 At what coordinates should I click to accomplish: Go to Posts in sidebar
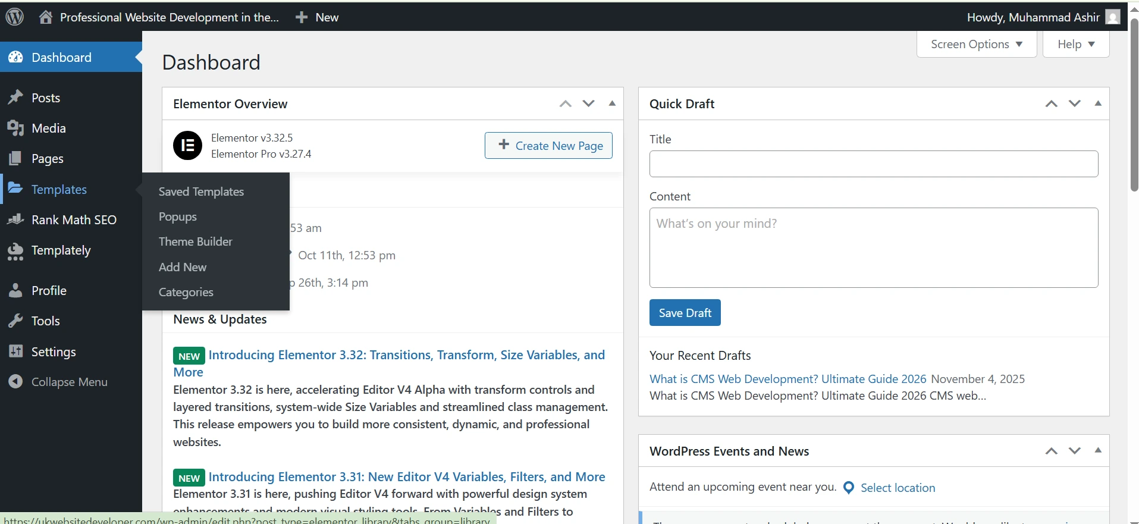[x=71, y=98]
